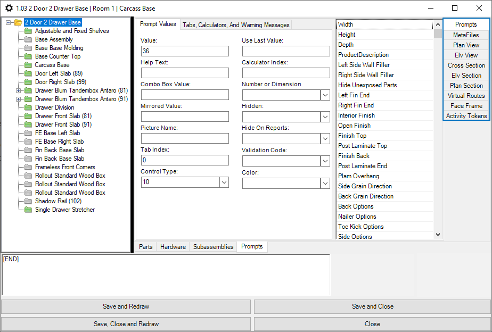Open the Elv Section button
492x332 pixels.
[x=466, y=76]
